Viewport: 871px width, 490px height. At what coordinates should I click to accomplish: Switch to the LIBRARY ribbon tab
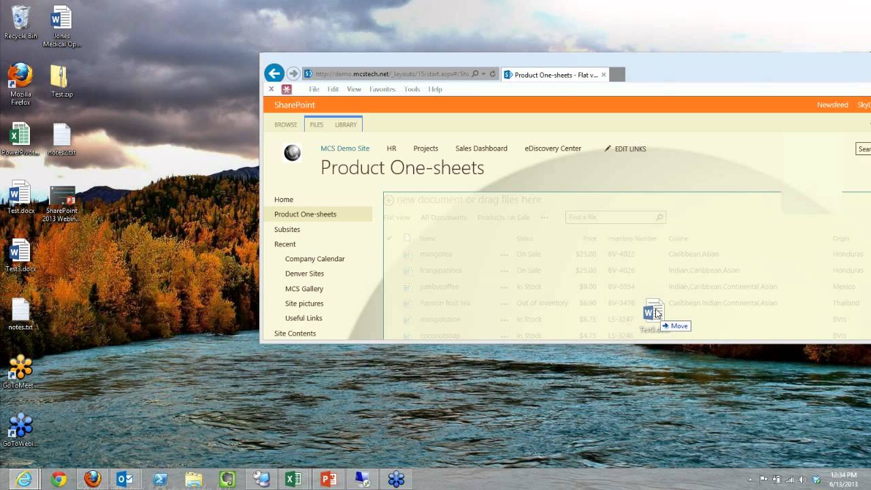click(346, 125)
